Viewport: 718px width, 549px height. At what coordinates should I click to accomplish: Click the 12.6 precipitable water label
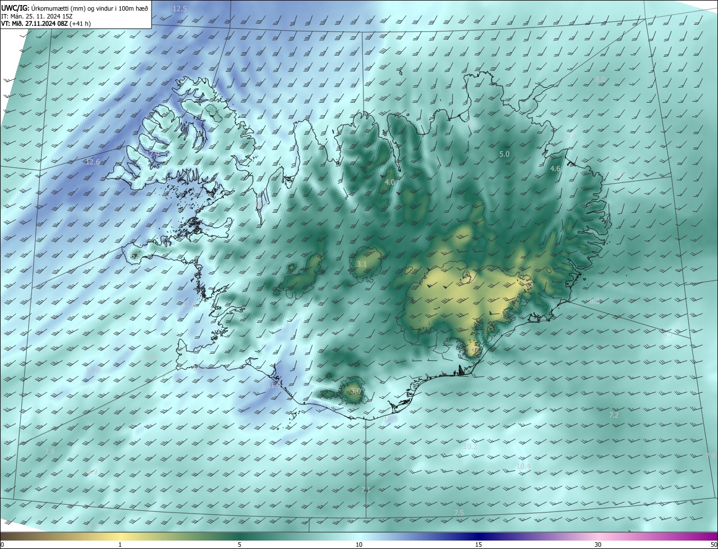tap(93, 162)
